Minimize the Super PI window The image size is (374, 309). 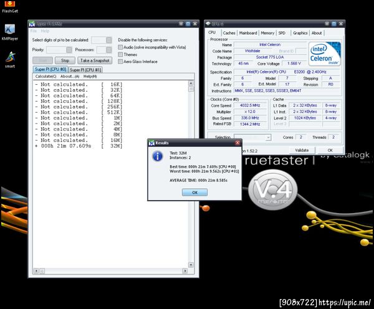click(181, 24)
